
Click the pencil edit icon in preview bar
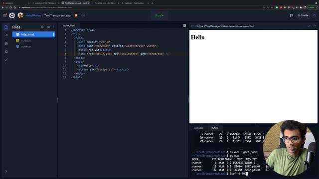coord(309,26)
